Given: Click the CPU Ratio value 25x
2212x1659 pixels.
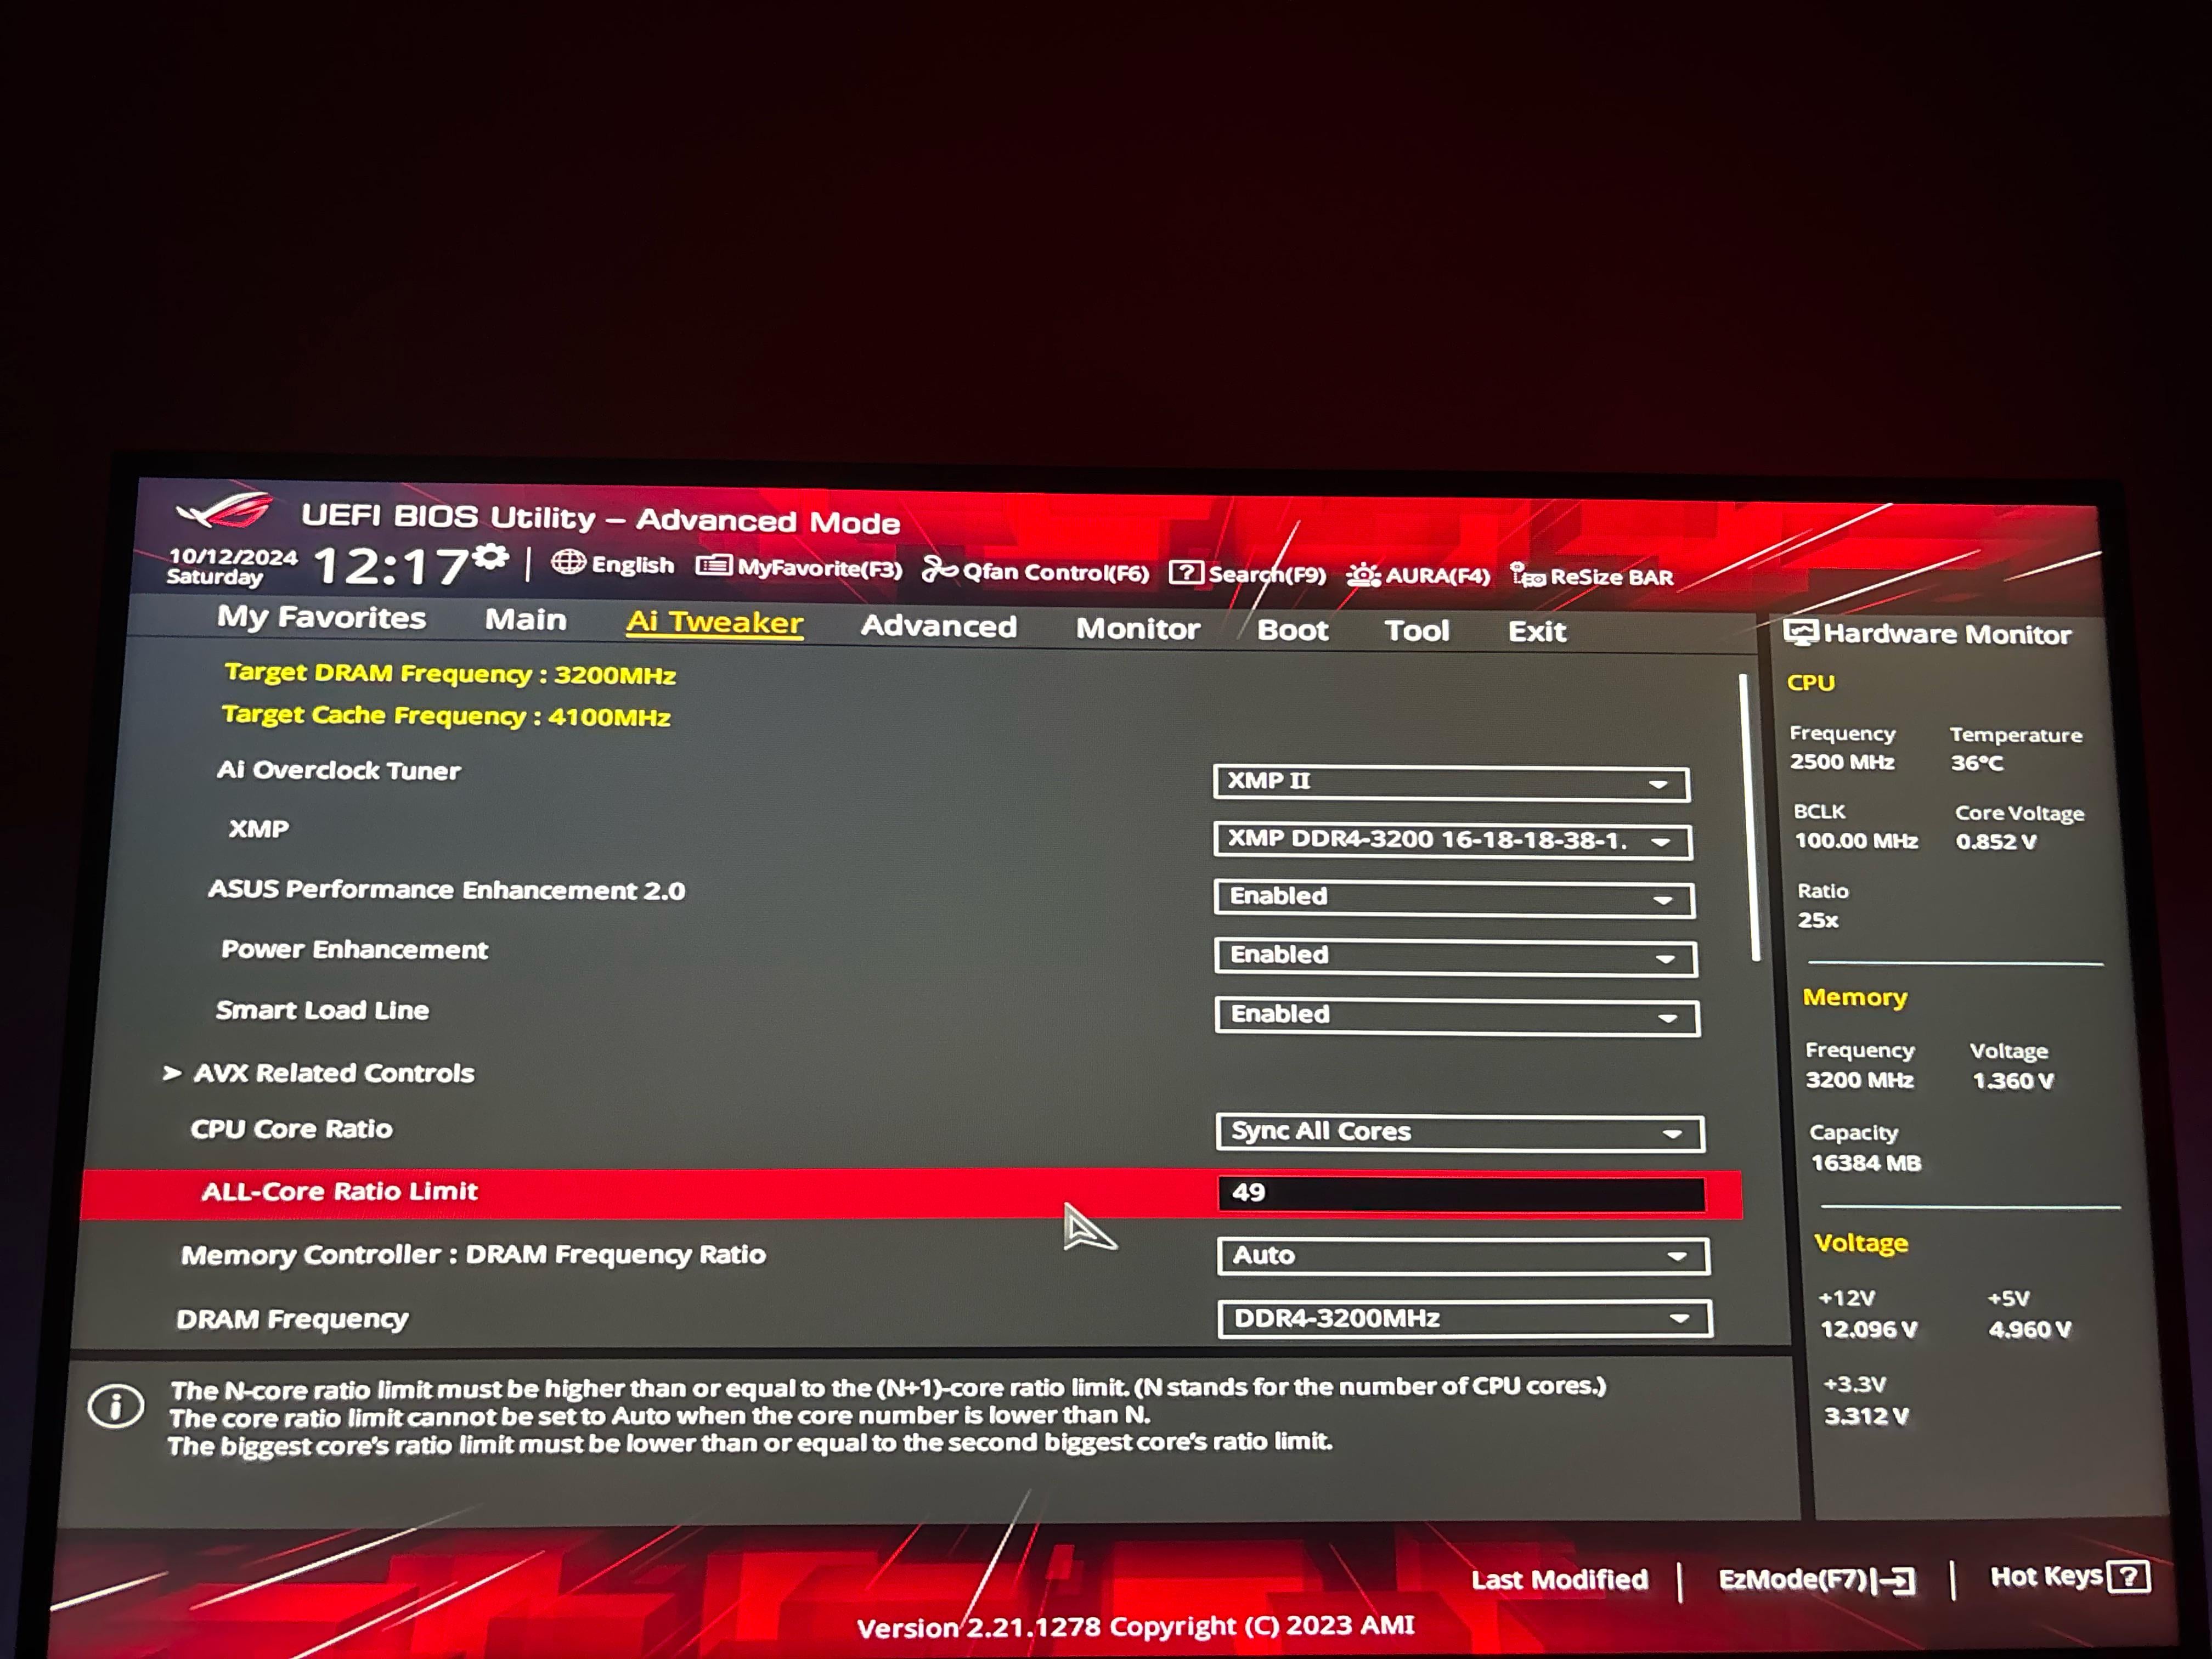Looking at the screenshot, I should (x=1818, y=920).
